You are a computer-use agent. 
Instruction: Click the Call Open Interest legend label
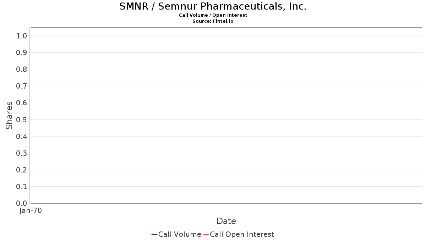[242, 234]
